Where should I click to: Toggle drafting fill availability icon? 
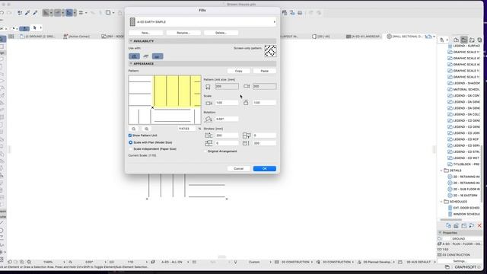coord(134,56)
